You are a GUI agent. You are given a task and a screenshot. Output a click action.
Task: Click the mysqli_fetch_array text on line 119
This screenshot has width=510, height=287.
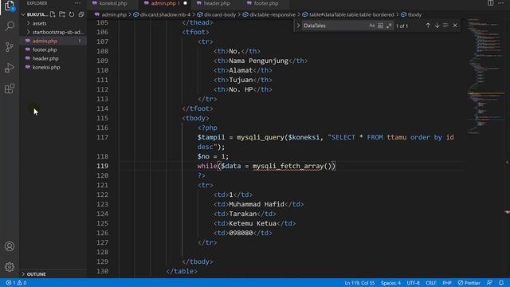coord(288,166)
